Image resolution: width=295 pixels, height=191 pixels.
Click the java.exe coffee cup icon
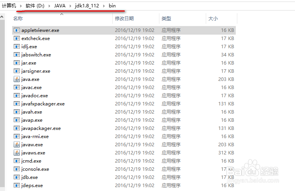tap(17, 79)
